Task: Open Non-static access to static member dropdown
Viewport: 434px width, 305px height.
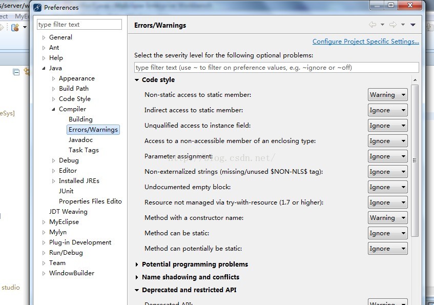Action: (x=387, y=95)
